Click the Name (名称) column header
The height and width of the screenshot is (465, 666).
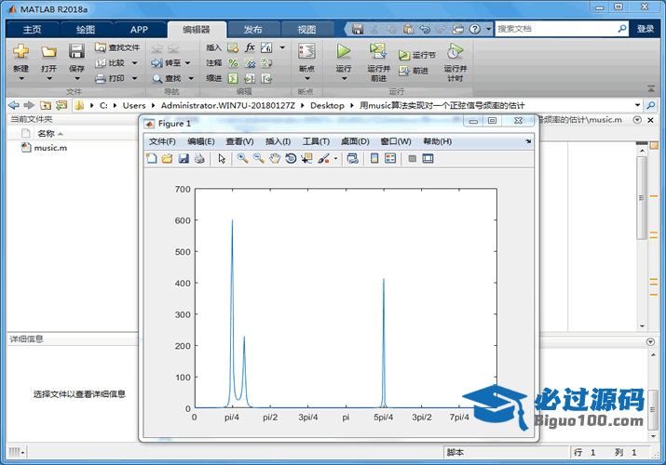[46, 134]
